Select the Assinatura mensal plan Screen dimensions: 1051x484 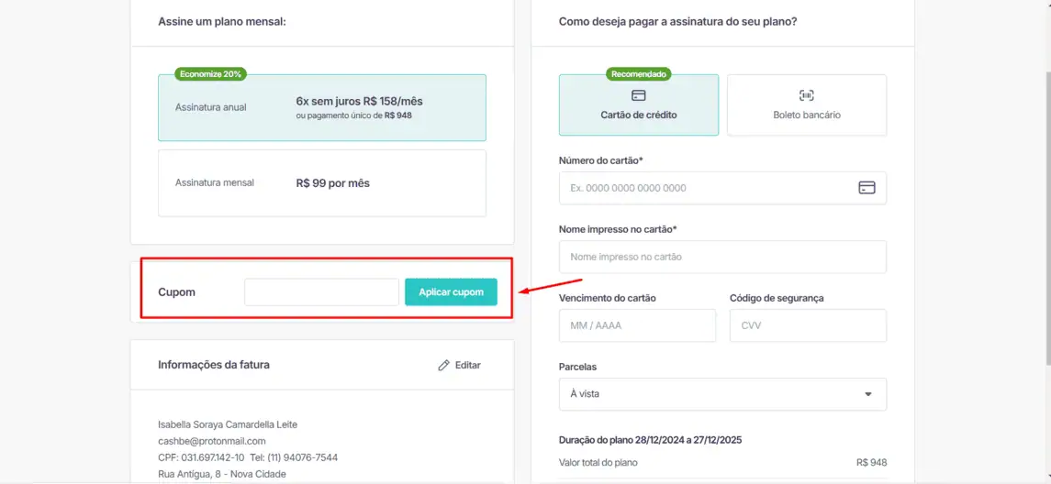321,183
